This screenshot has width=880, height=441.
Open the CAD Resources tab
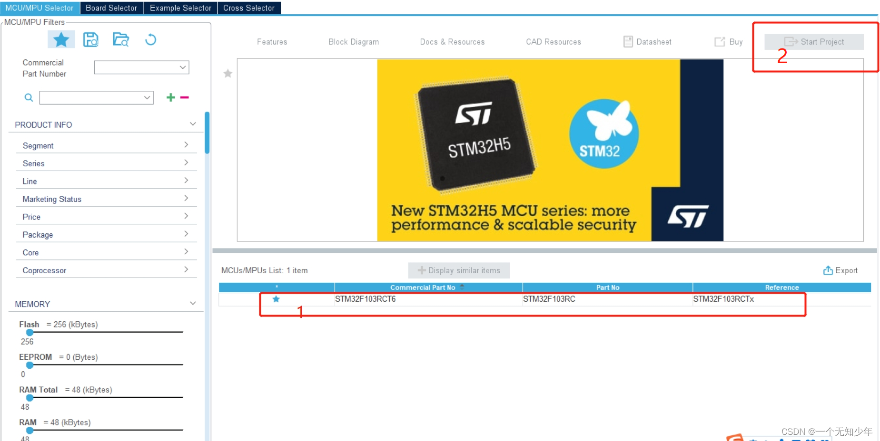point(554,42)
